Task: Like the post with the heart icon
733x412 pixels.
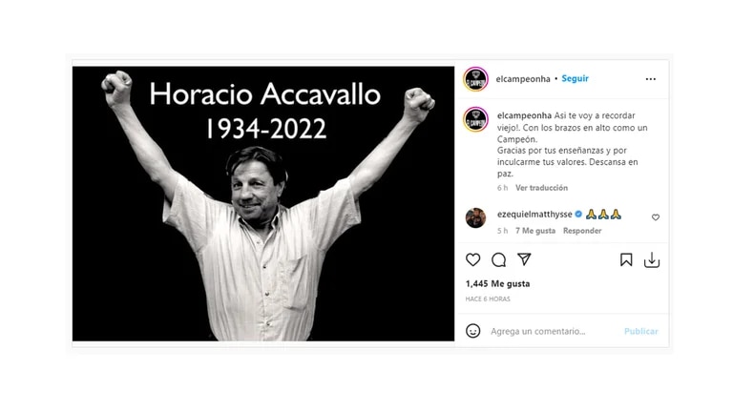Action: point(472,259)
